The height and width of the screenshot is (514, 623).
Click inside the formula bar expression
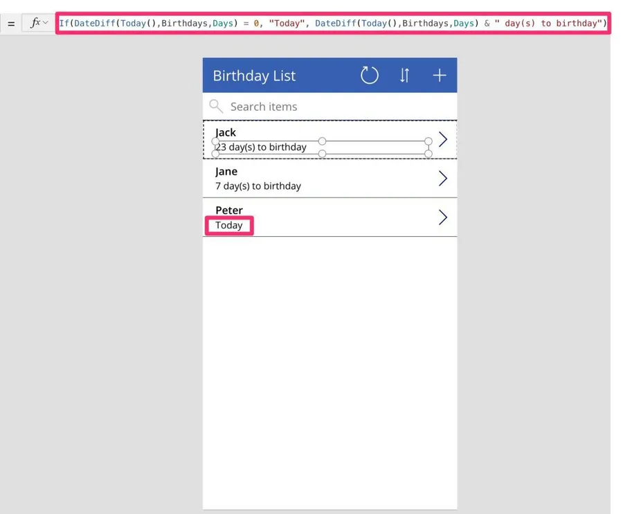(x=332, y=23)
